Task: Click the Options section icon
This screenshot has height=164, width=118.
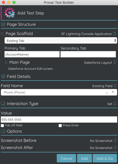Action: click(3, 131)
